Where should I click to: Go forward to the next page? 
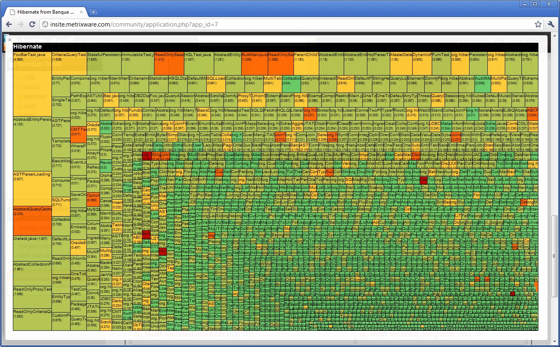[20, 24]
